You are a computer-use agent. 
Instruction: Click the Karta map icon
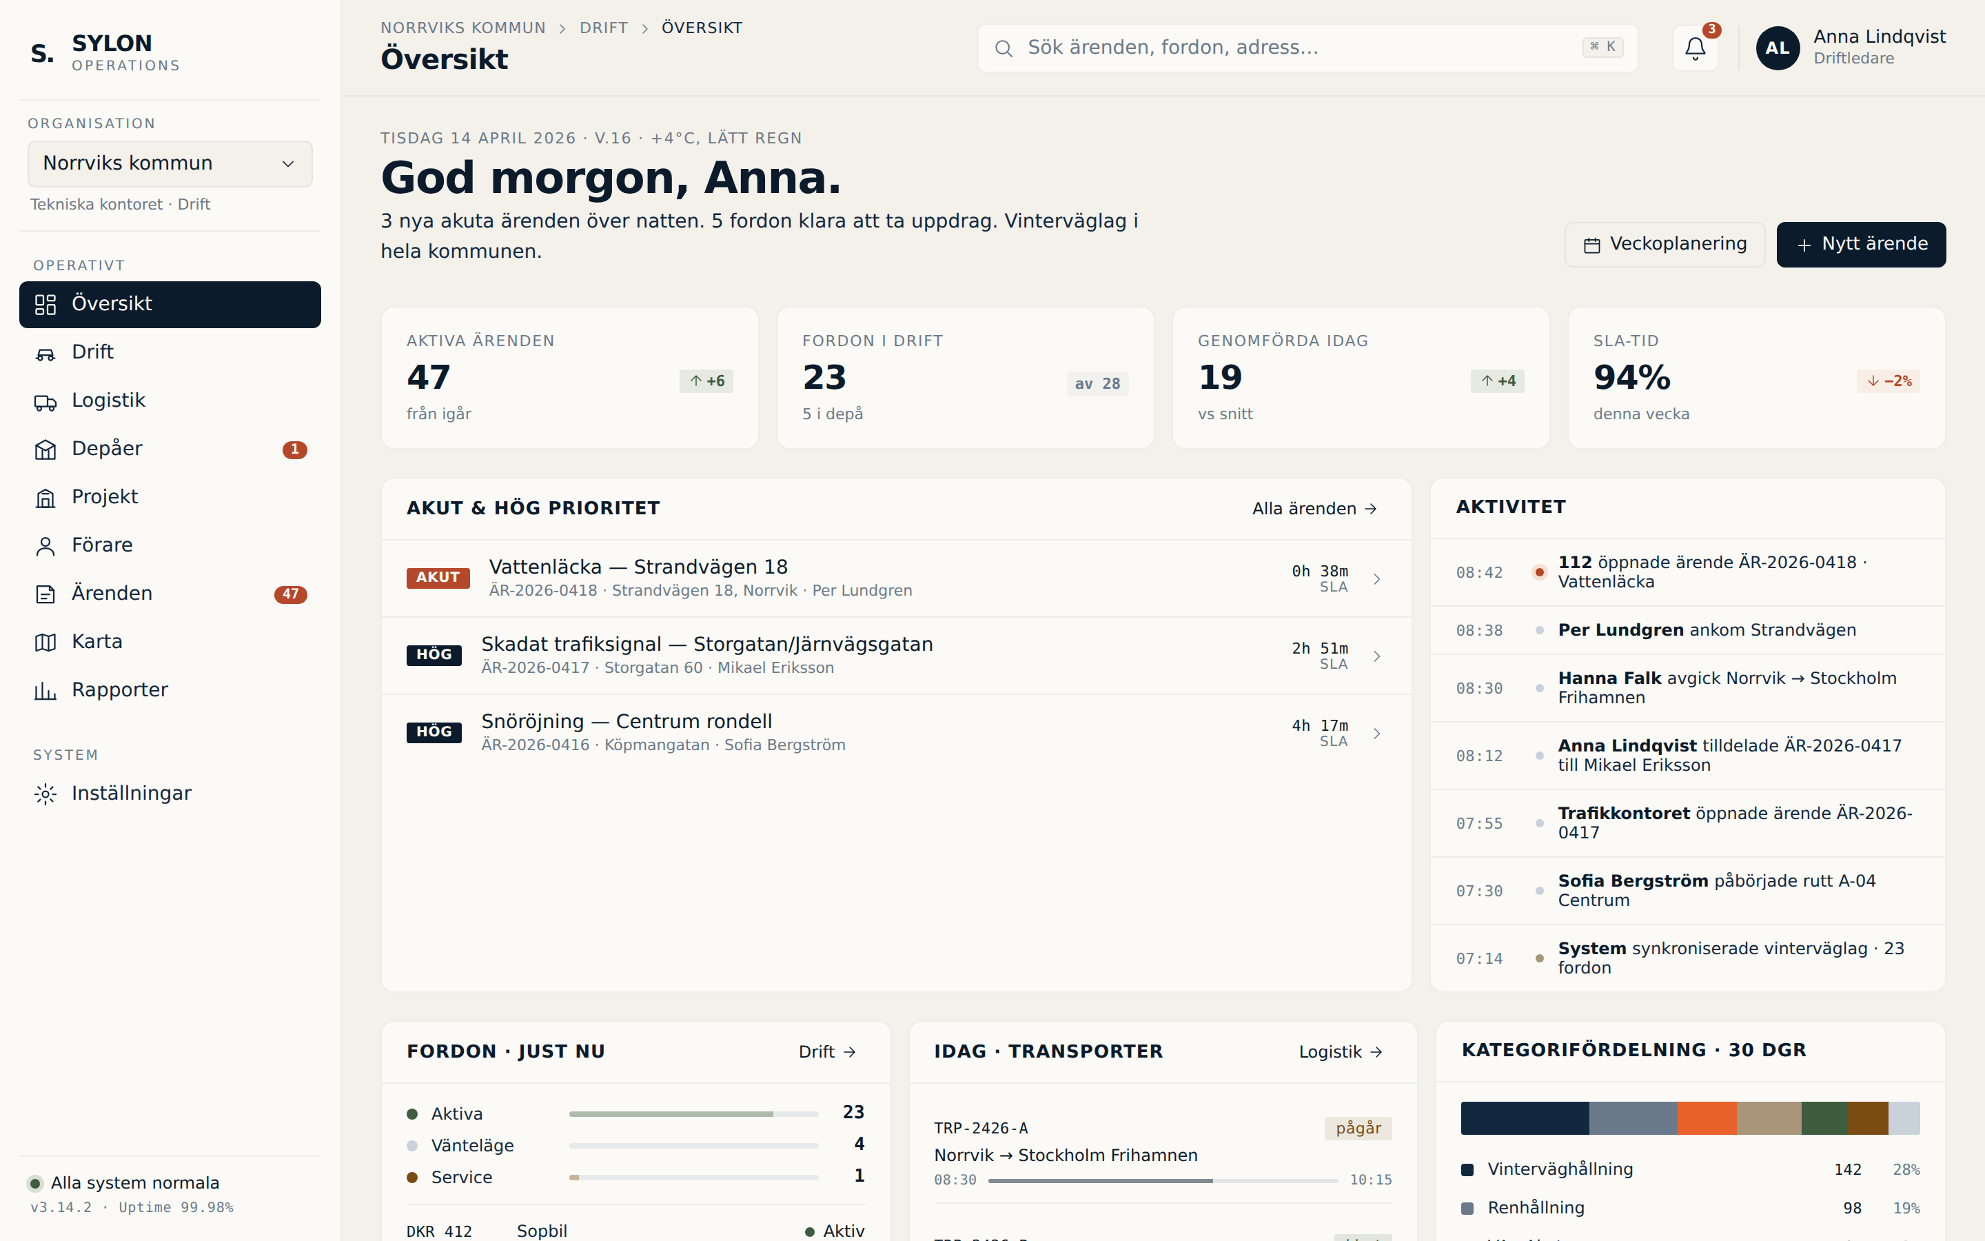[x=45, y=643]
